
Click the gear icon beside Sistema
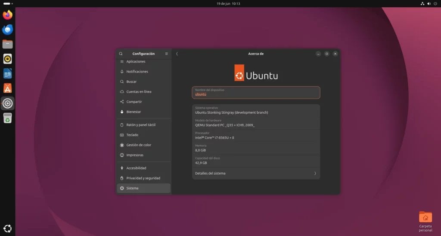[122, 188]
